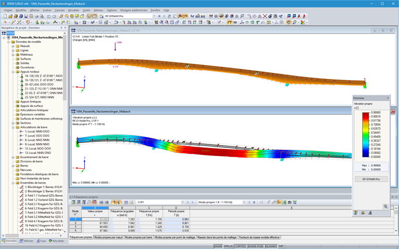The height and width of the screenshot is (249, 399).
Task: Open the Résultats tab of the navigator
Action: point(56,241)
